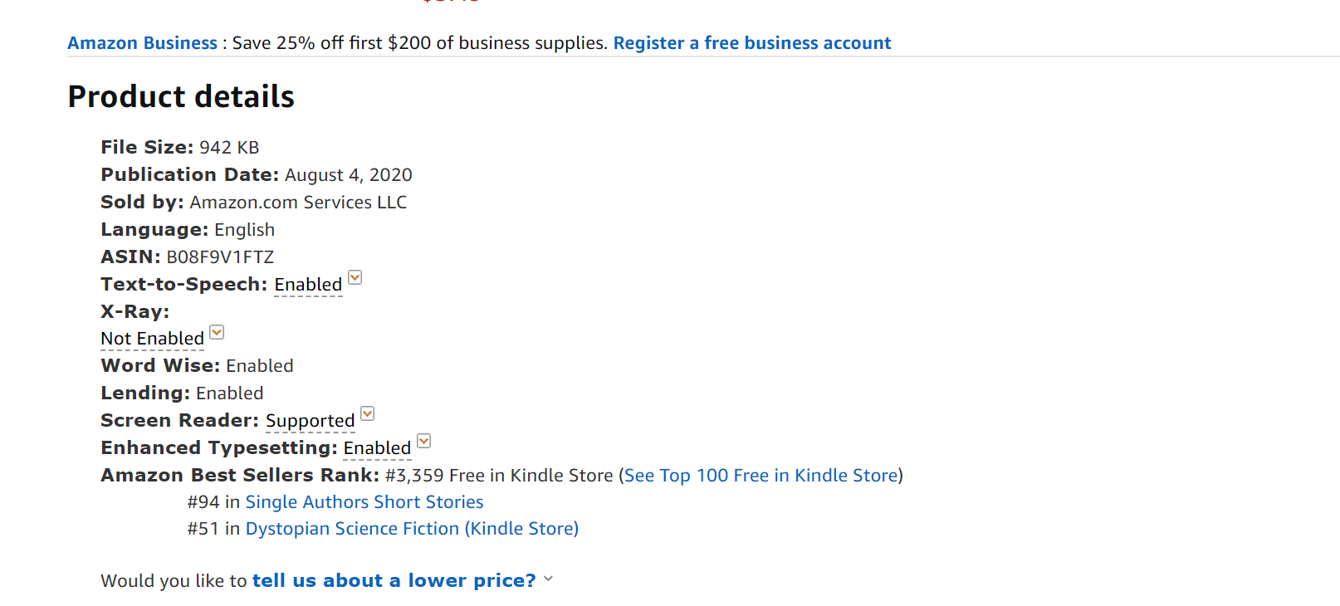
Task: Click the Screen Reader "Supported" dashed link
Action: coord(310,421)
